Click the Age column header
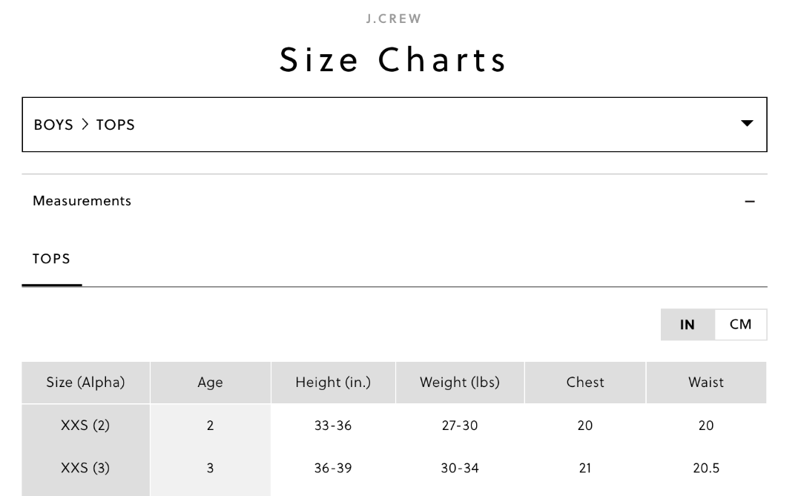 click(210, 383)
